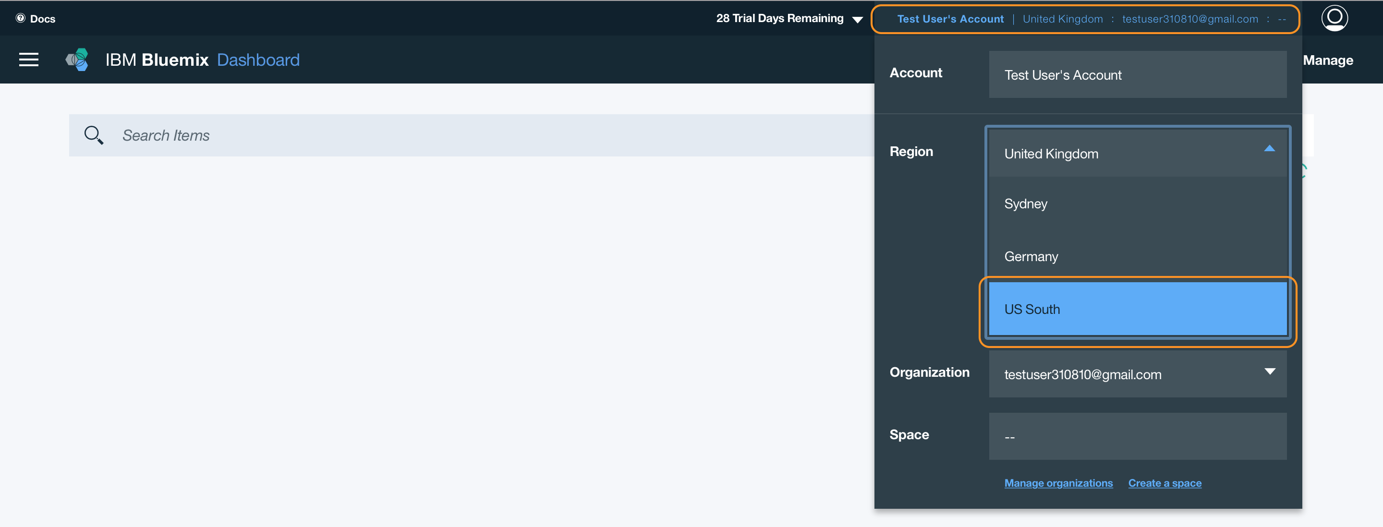Click the search magnifier icon
The image size is (1383, 527).
click(x=95, y=134)
